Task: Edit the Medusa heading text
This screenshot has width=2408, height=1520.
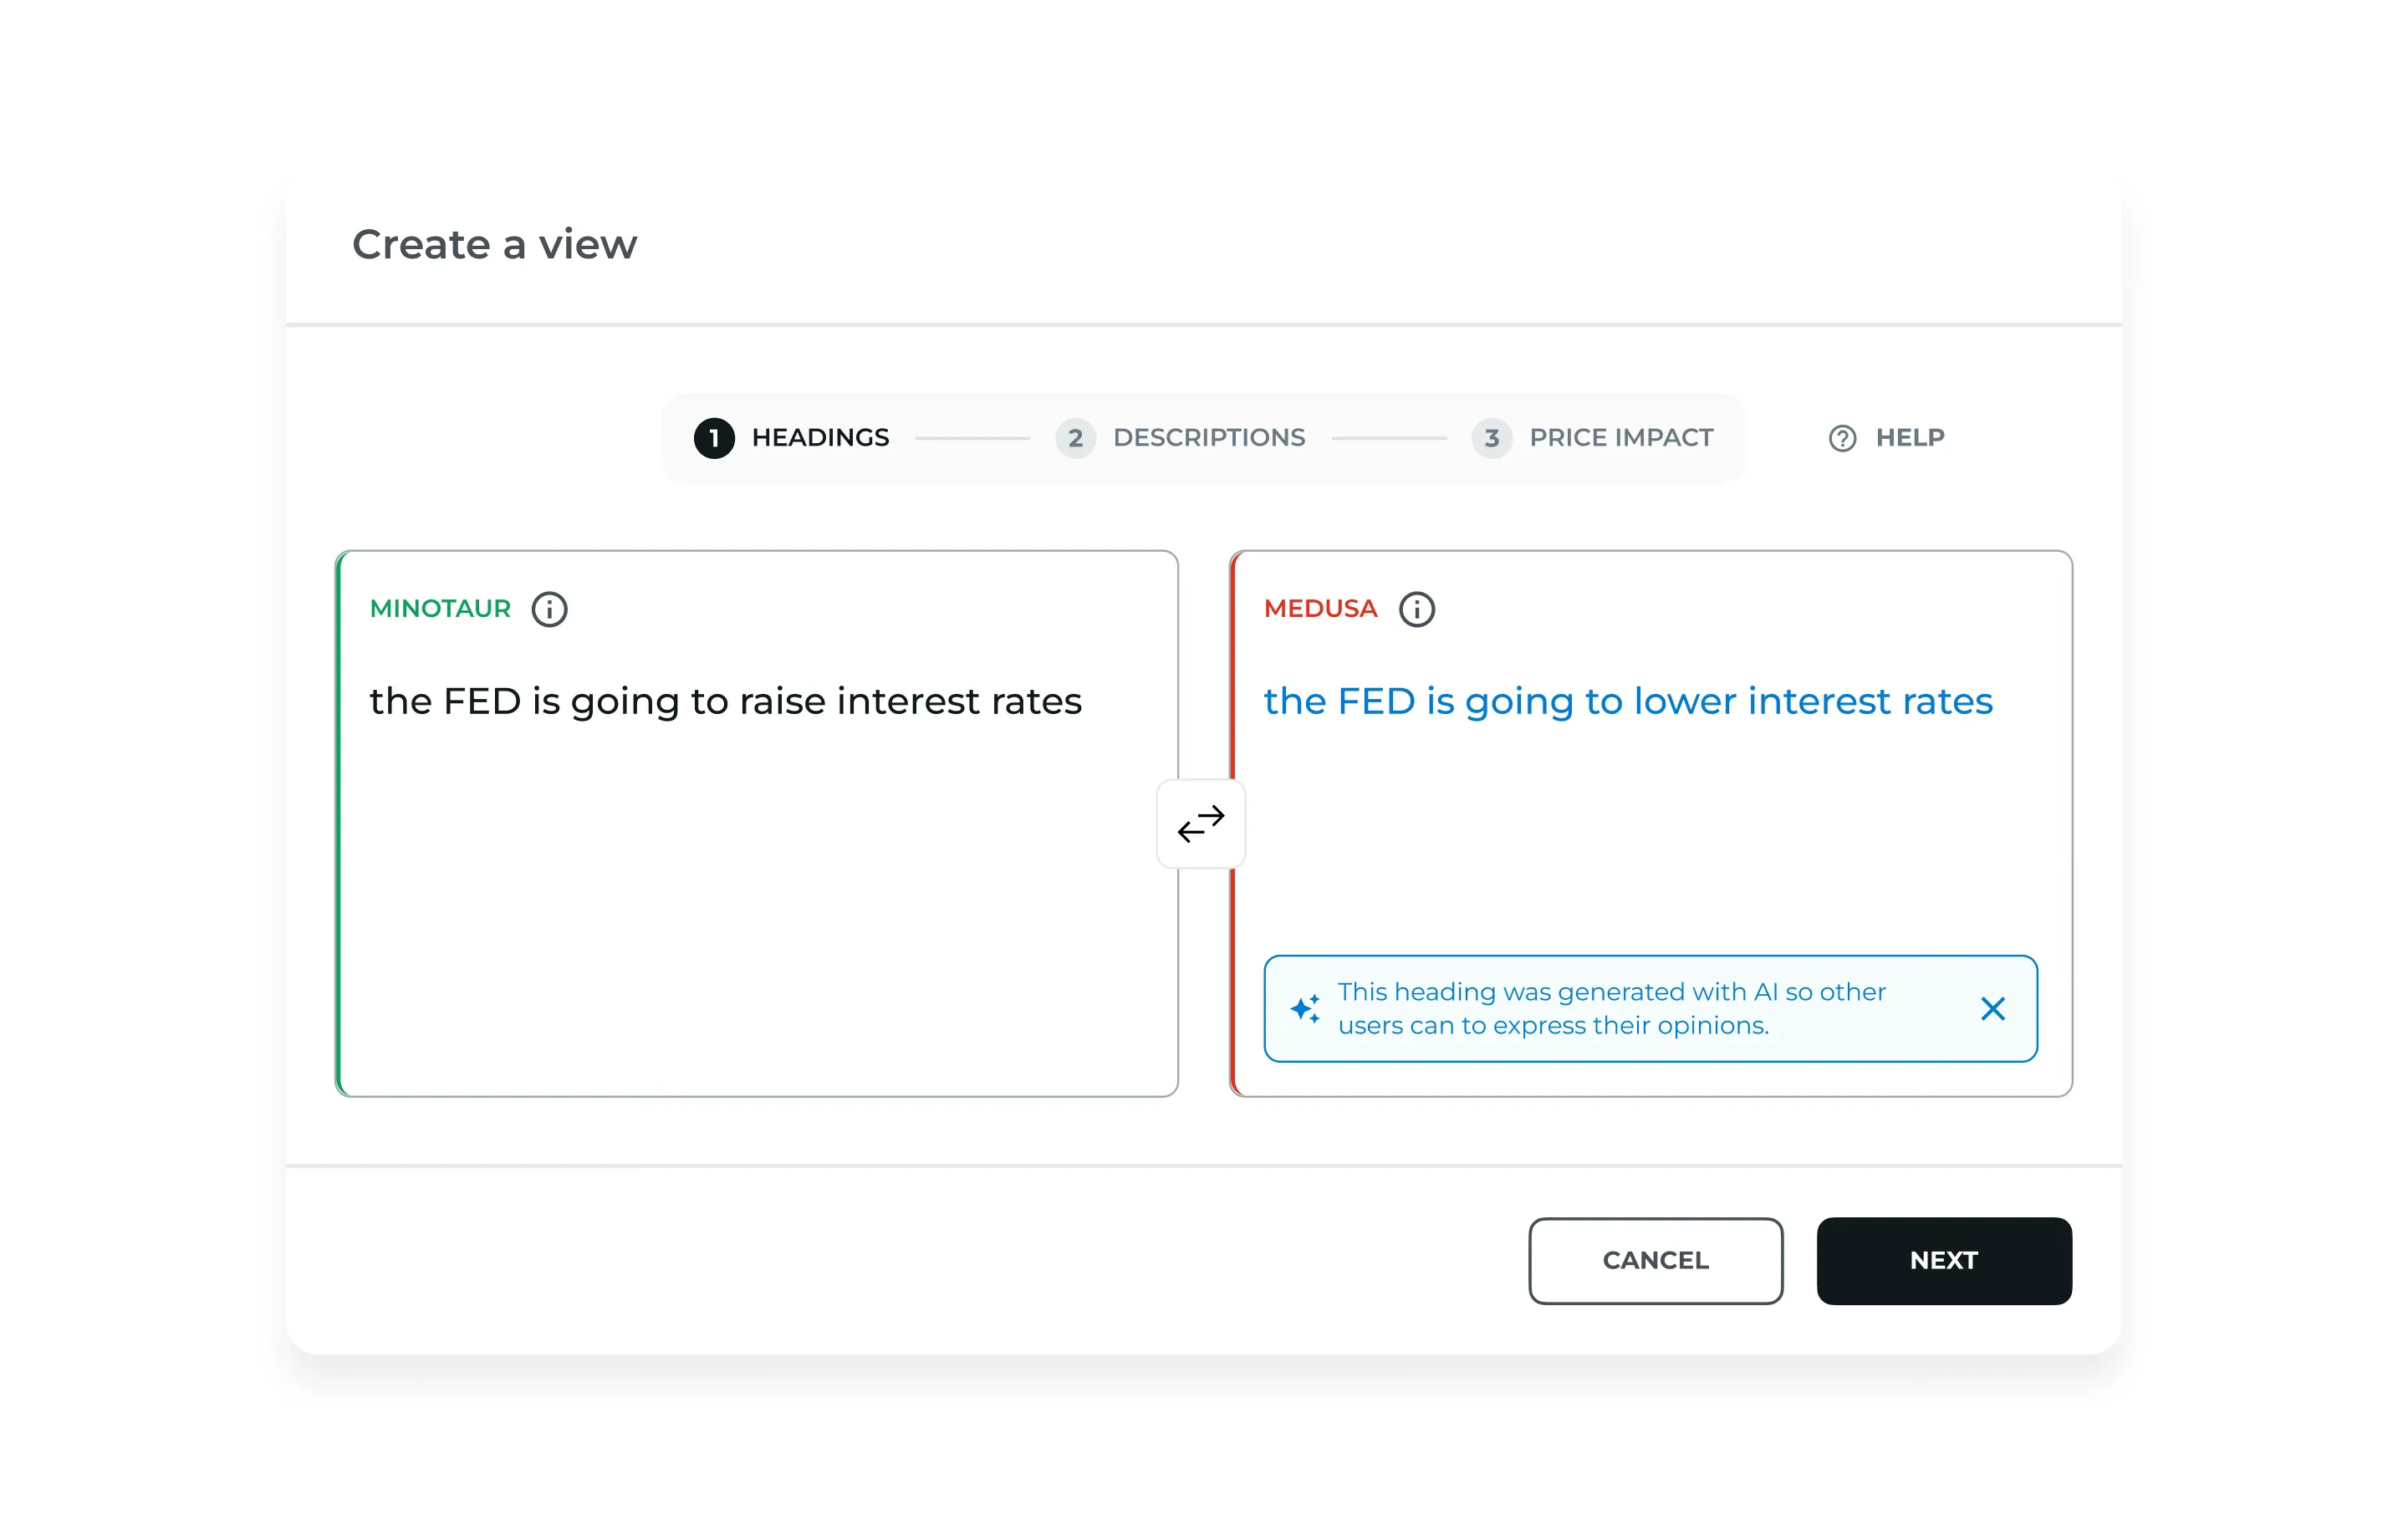Action: [1627, 702]
